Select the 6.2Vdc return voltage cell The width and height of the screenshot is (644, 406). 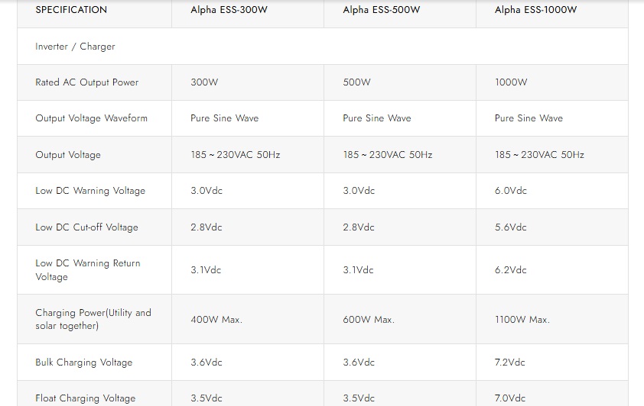(x=511, y=270)
